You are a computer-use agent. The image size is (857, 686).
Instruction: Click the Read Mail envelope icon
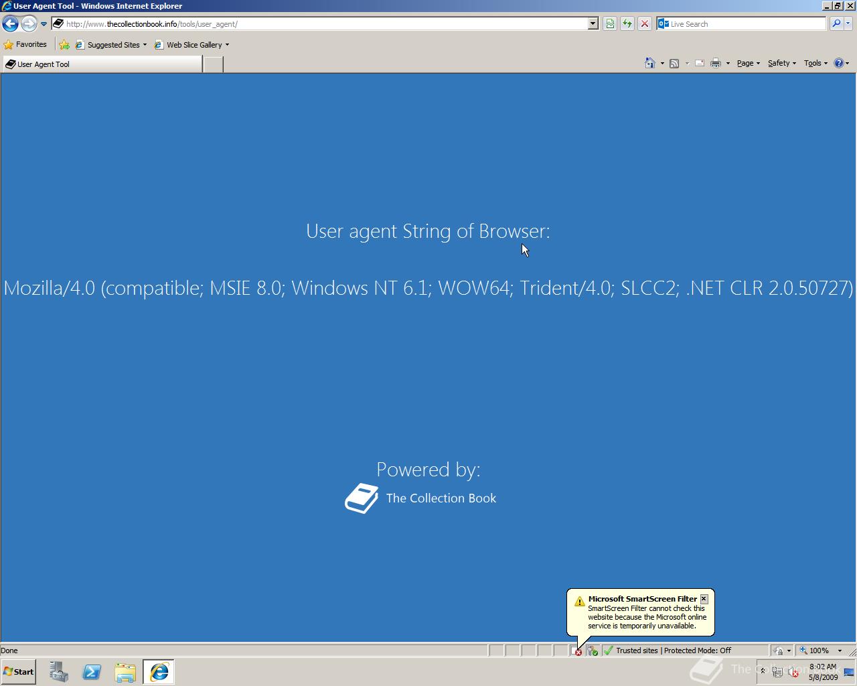(699, 63)
